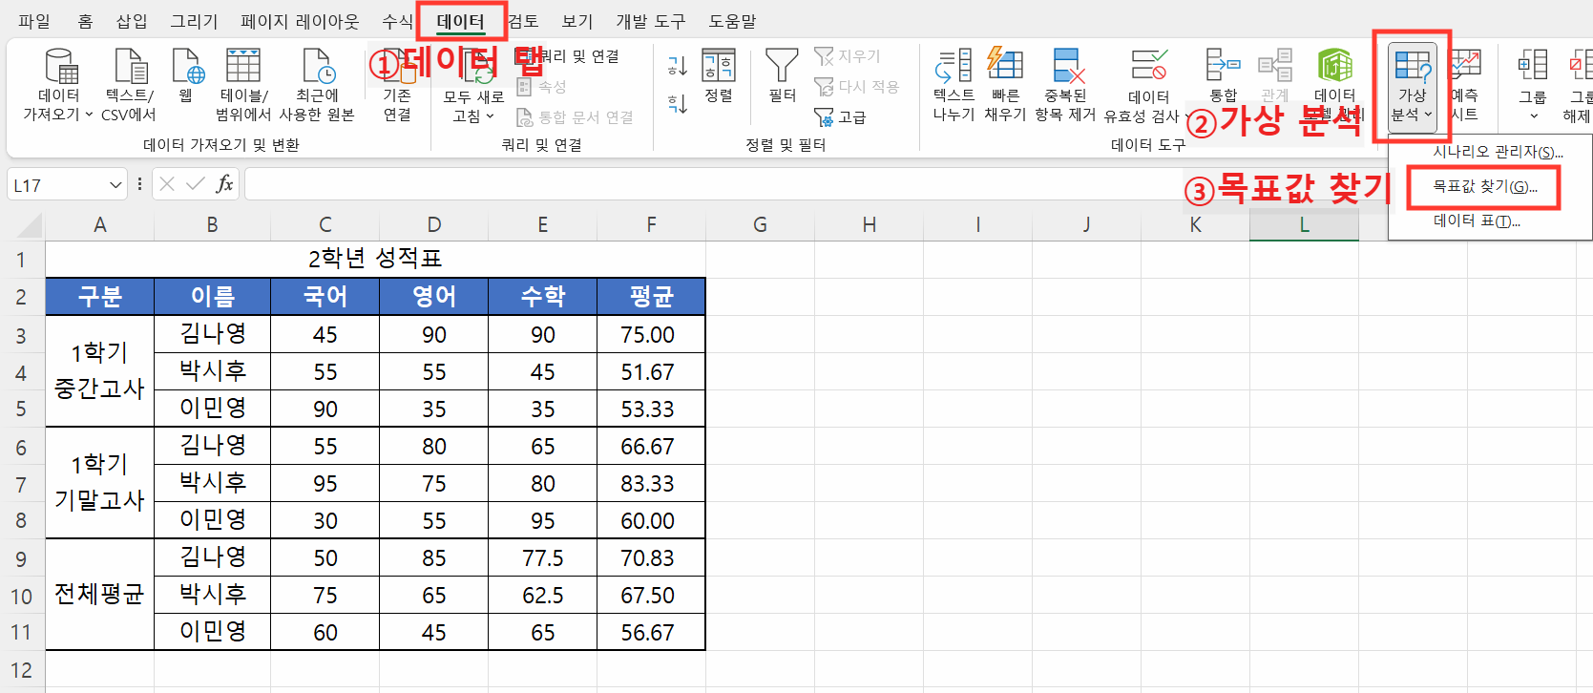The image size is (1593, 693).
Task: Expand the 그룹 dropdown chevron
Action: tap(1534, 116)
